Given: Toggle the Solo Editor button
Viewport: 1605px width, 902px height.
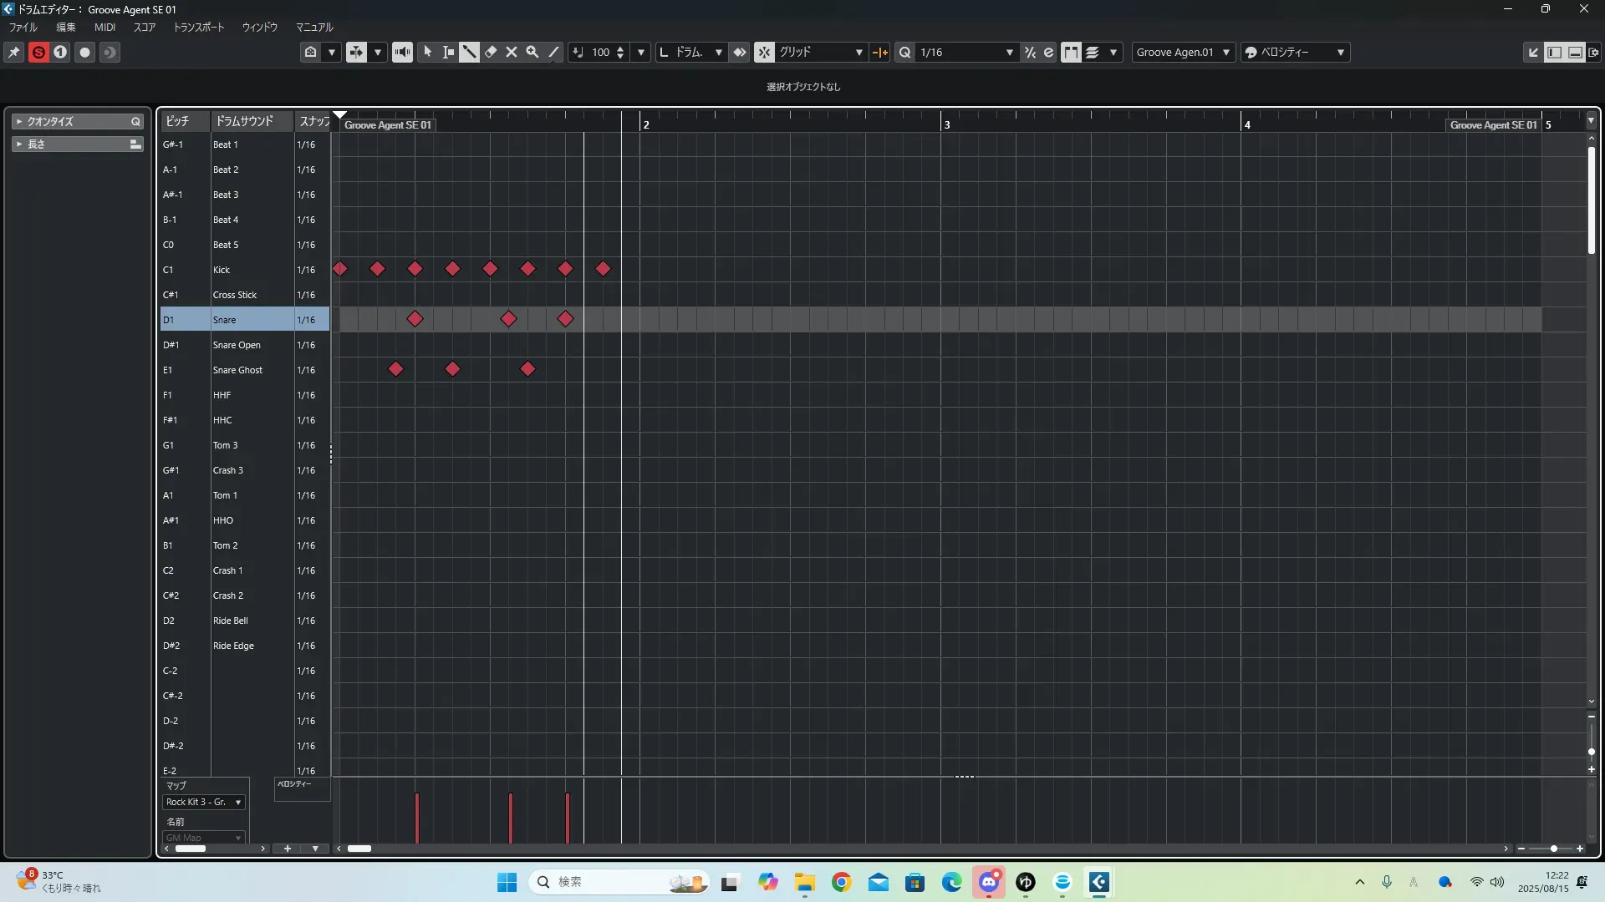Looking at the screenshot, I should coord(38,52).
